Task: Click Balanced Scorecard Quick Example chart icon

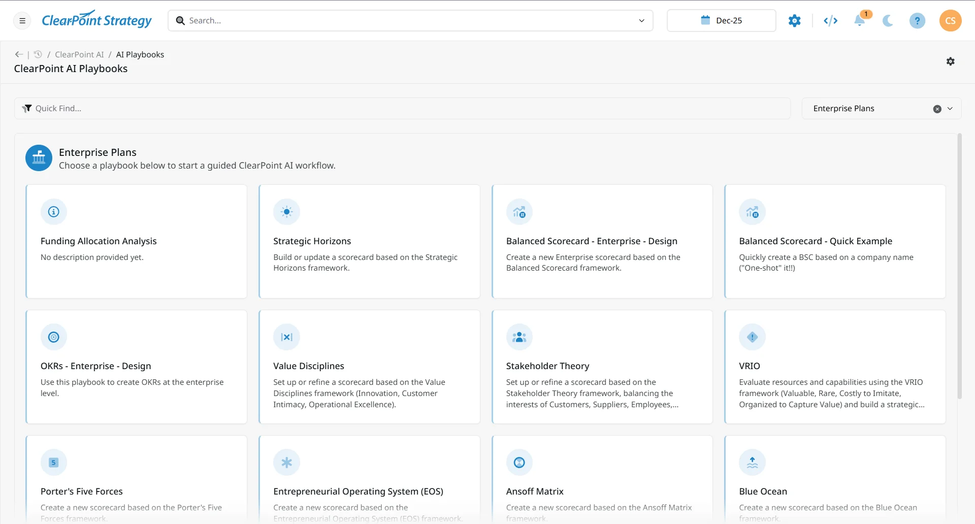Action: pos(753,212)
